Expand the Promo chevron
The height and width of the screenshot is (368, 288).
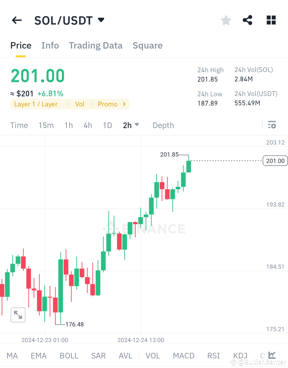click(124, 104)
